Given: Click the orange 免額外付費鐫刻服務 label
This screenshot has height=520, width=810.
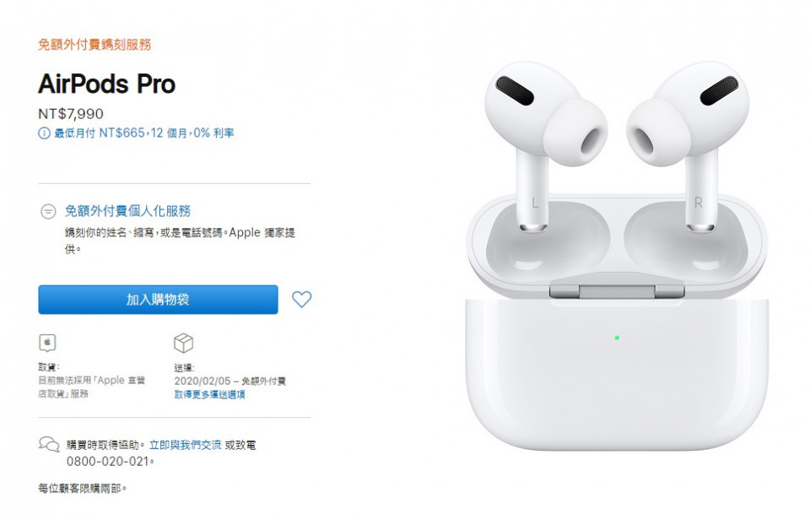Looking at the screenshot, I should click(94, 45).
